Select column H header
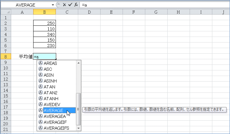 click(178, 12)
